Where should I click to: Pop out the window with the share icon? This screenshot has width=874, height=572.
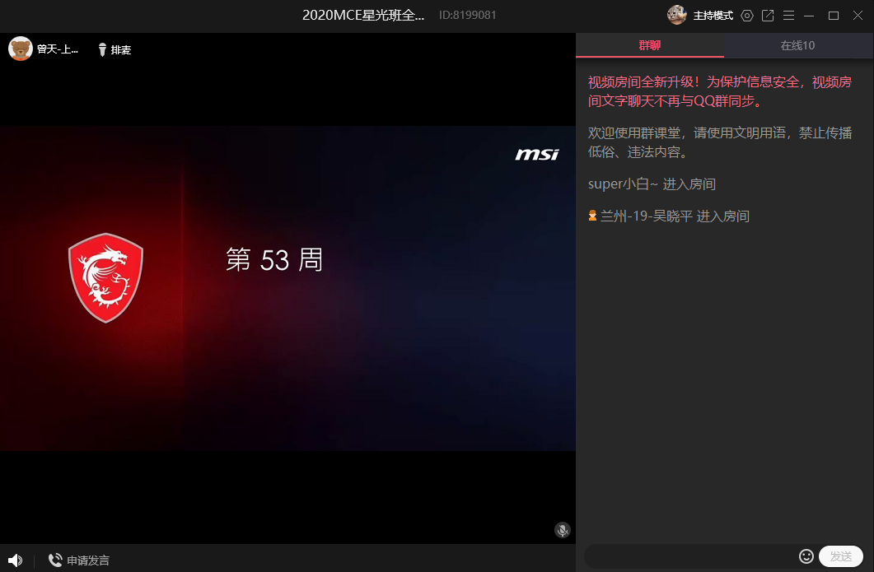point(768,16)
